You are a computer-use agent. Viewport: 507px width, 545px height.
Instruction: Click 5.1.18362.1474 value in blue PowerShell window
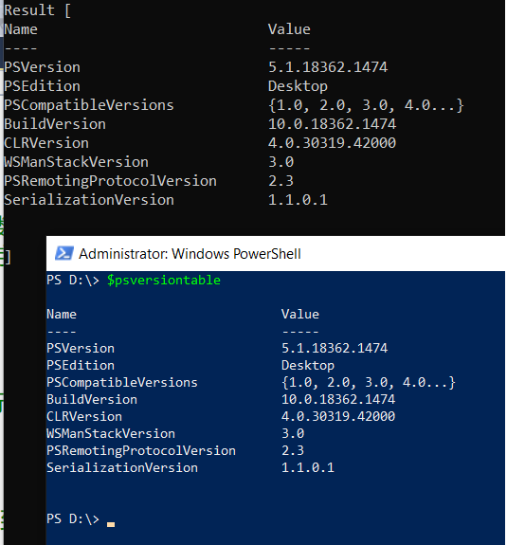(x=335, y=348)
